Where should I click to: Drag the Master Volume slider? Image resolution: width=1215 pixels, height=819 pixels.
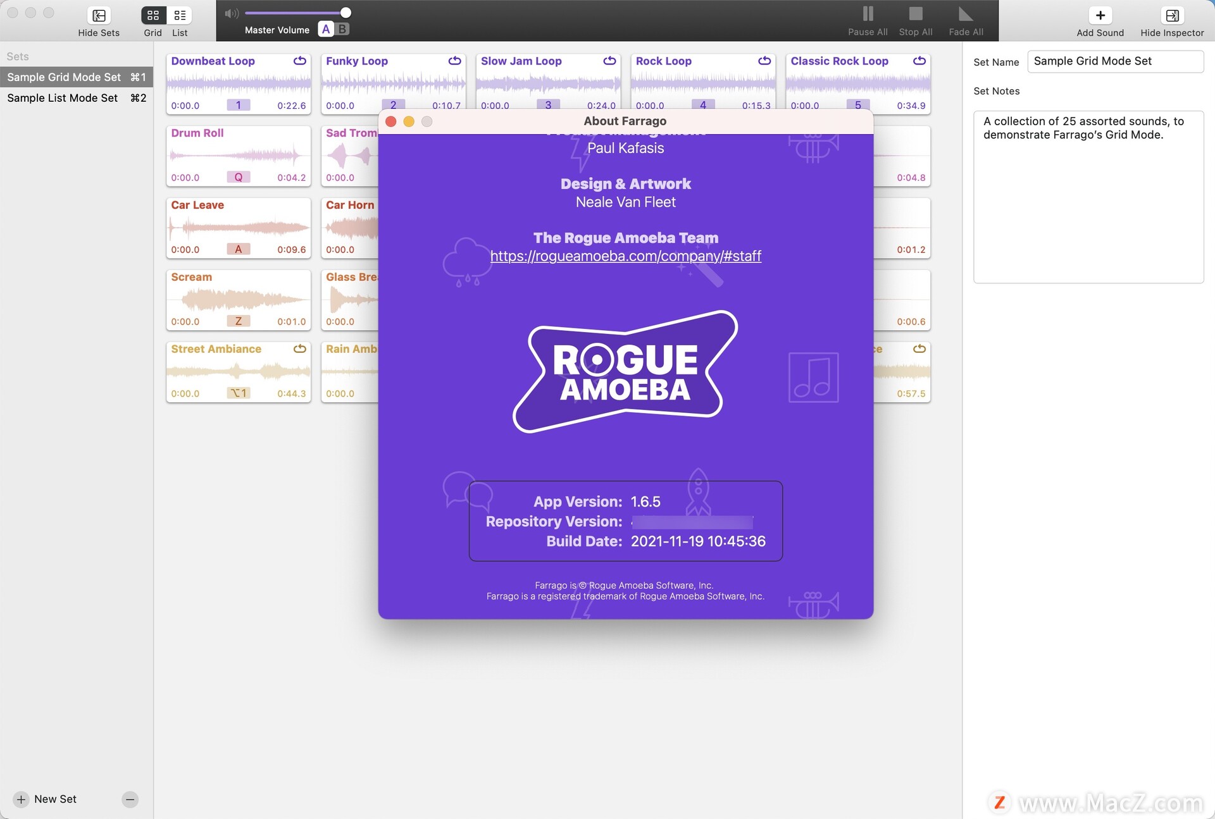[346, 12]
